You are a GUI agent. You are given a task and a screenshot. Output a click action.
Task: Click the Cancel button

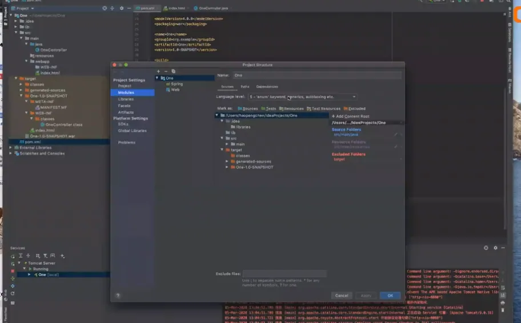(x=342, y=296)
